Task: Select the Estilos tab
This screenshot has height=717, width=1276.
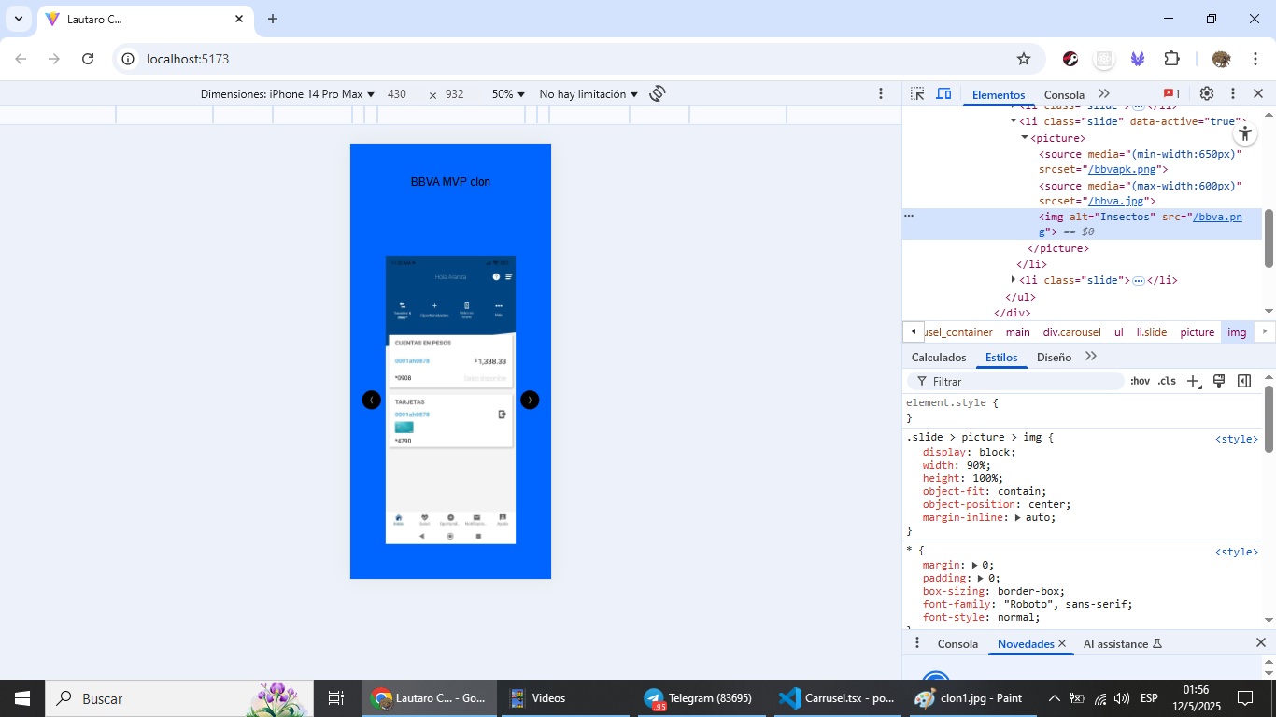Action: (x=1001, y=357)
